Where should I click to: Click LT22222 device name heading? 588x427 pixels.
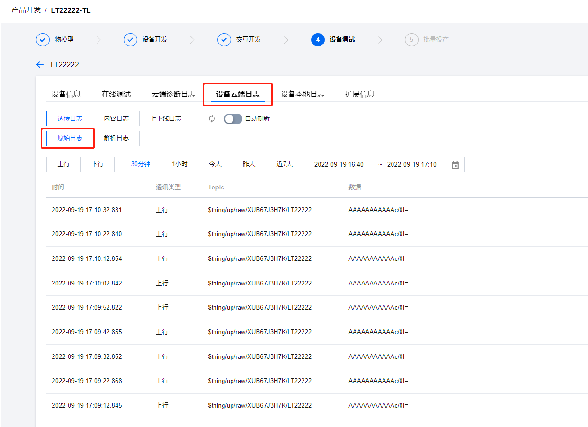[65, 65]
